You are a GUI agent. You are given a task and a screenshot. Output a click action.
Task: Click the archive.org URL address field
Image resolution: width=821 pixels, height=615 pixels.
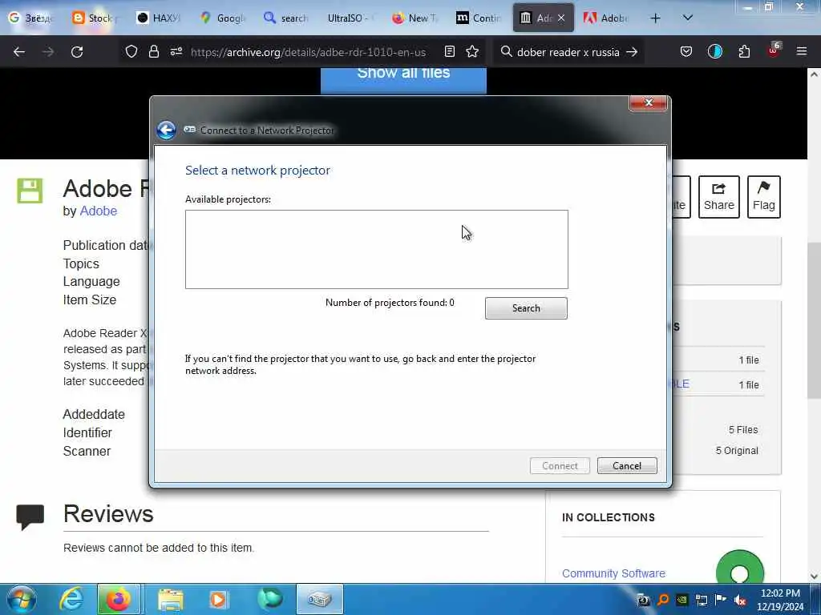[x=309, y=52]
